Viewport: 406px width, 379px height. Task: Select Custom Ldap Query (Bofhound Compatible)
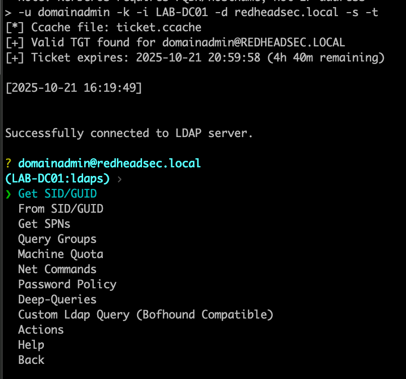146,314
